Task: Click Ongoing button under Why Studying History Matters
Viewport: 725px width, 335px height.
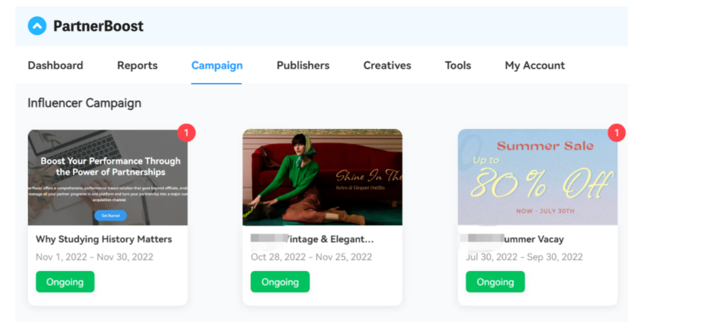Action: [x=65, y=282]
